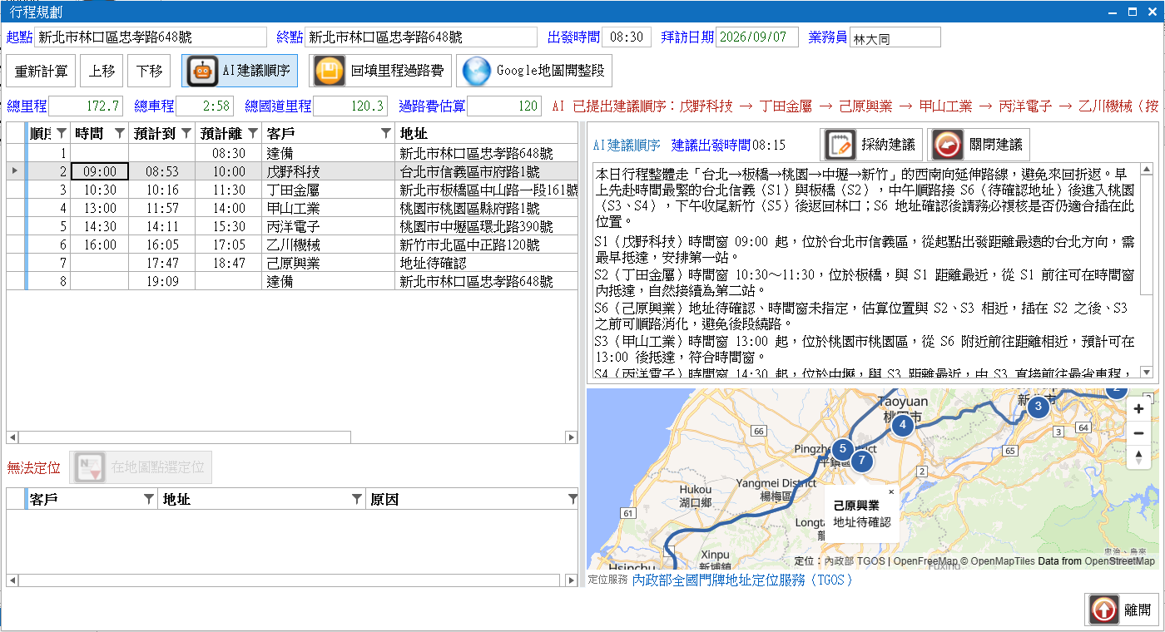
Task: Click 19:09 arrival cell
Action: pos(161,281)
